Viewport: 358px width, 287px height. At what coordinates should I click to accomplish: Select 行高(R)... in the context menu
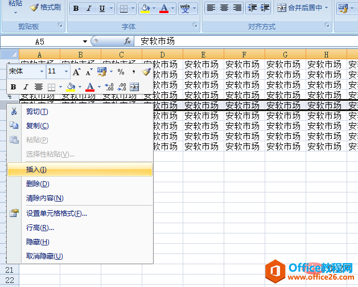click(40, 228)
